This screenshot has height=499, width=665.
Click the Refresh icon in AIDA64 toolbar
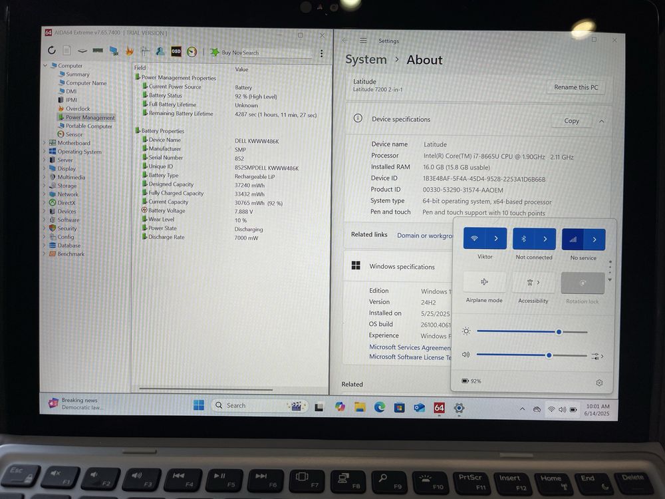point(52,50)
